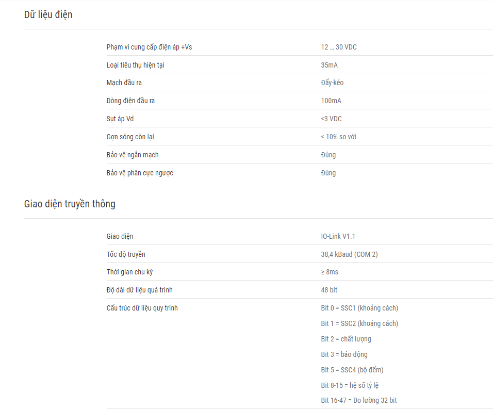Image resolution: width=493 pixels, height=409 pixels.
Task: Select the '12 ... 30 VDC' voltage value
Action: pyautogui.click(x=339, y=47)
